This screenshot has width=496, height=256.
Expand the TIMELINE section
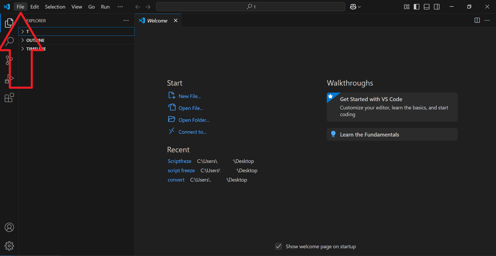(x=76, y=49)
